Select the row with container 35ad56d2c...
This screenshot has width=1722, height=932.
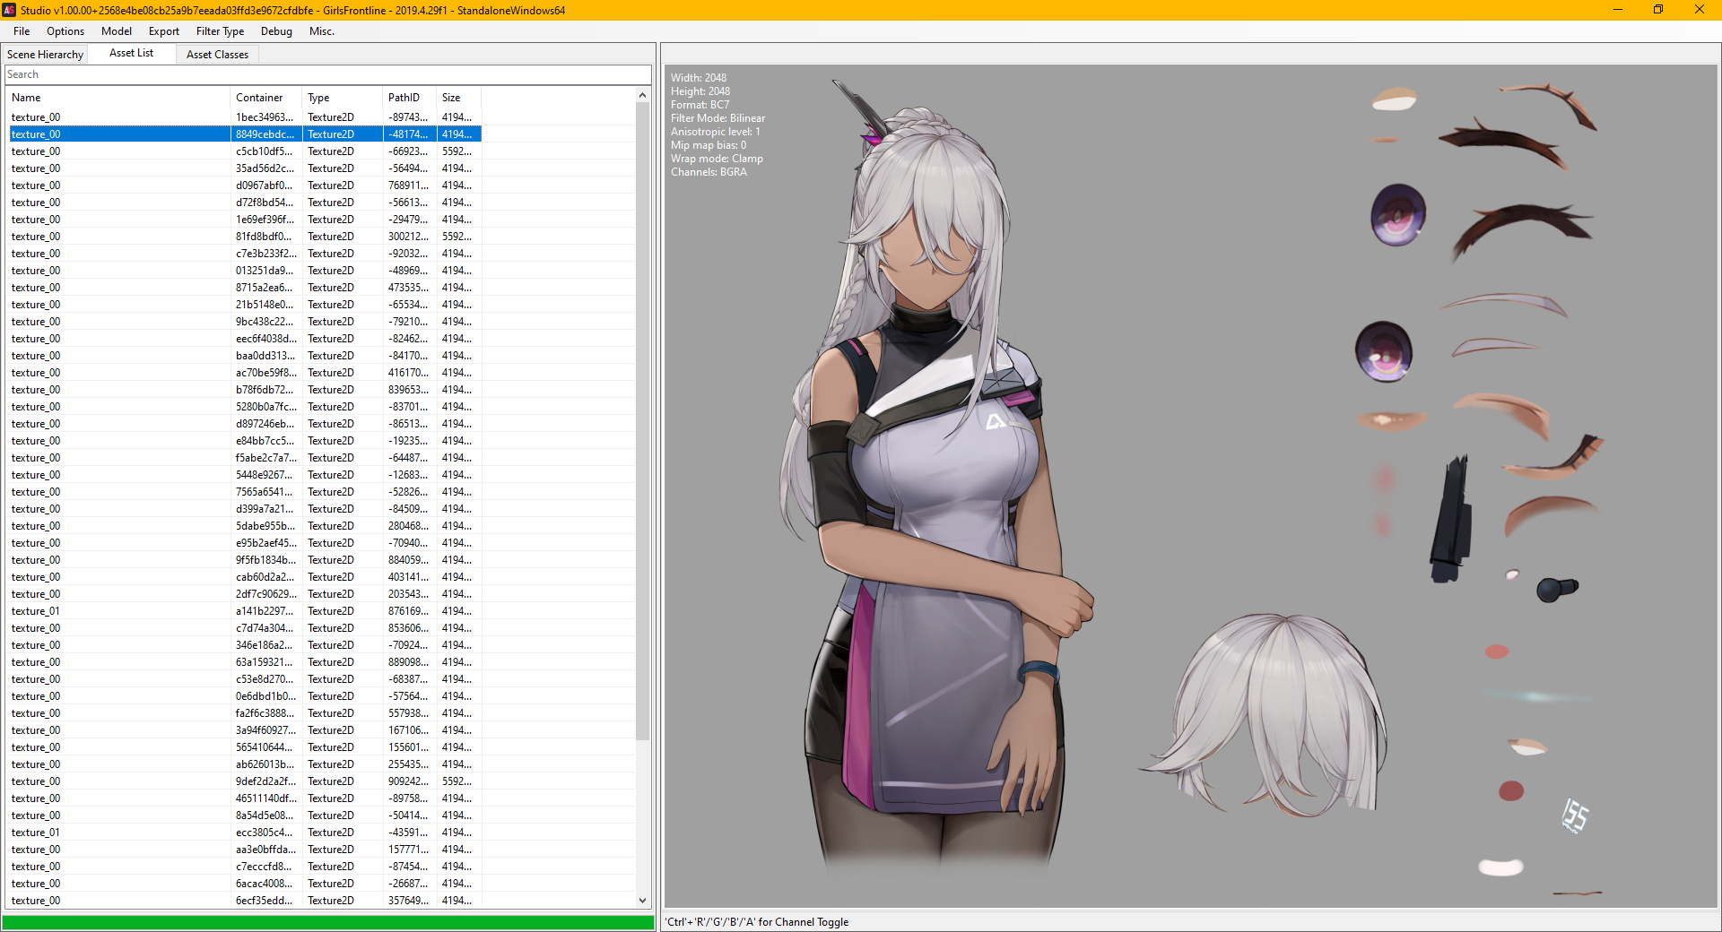245,168
